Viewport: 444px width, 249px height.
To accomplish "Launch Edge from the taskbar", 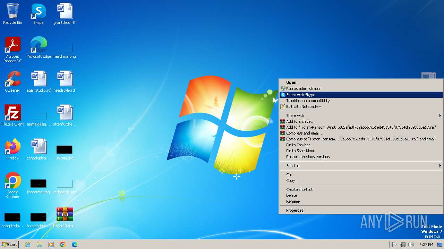I will pyautogui.click(x=75, y=245).
